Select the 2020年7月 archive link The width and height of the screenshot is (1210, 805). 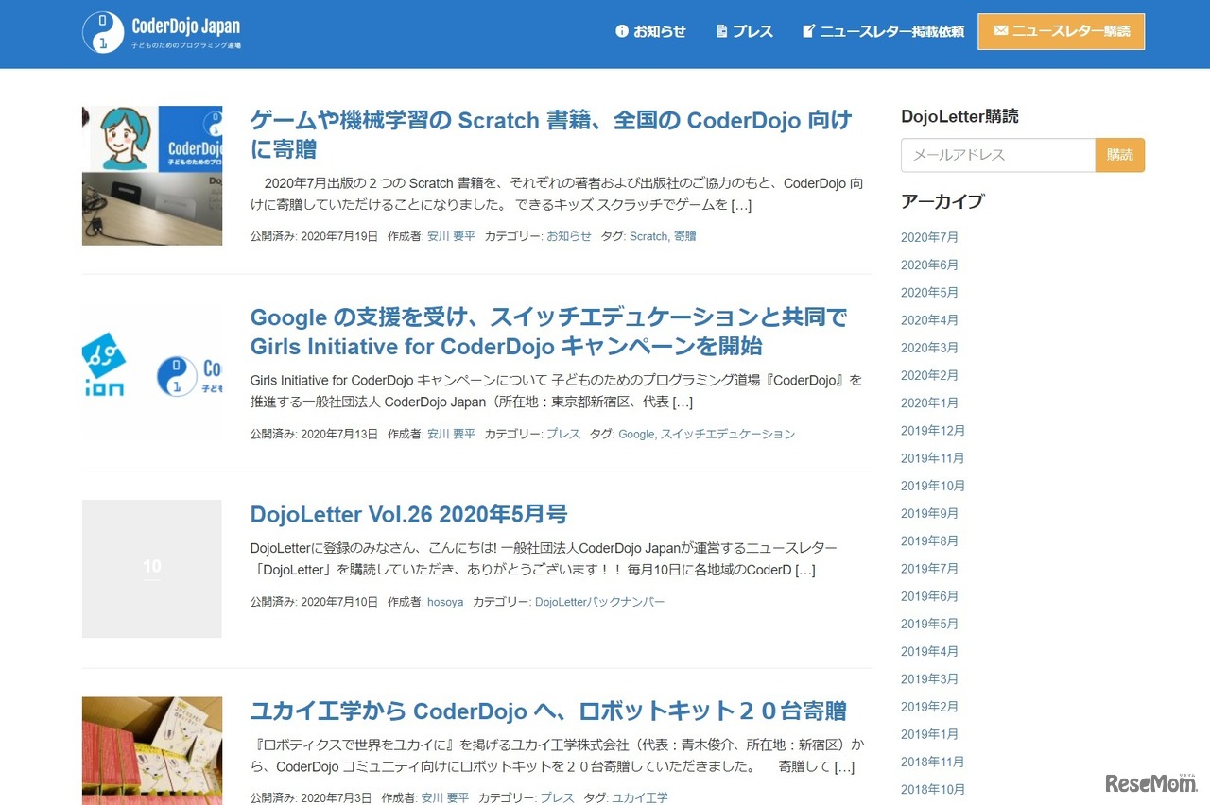[929, 237]
